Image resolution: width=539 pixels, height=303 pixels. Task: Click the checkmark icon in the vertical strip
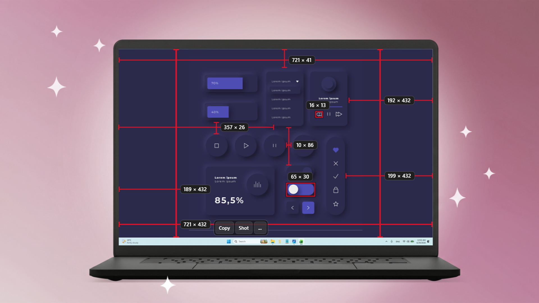coord(336,176)
